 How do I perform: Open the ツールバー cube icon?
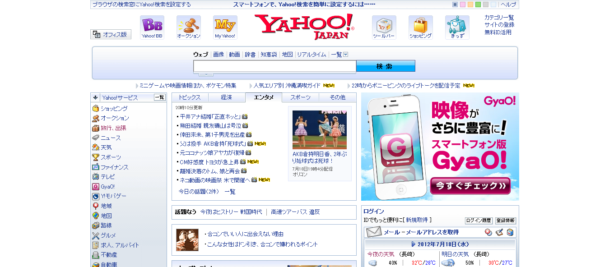(384, 28)
